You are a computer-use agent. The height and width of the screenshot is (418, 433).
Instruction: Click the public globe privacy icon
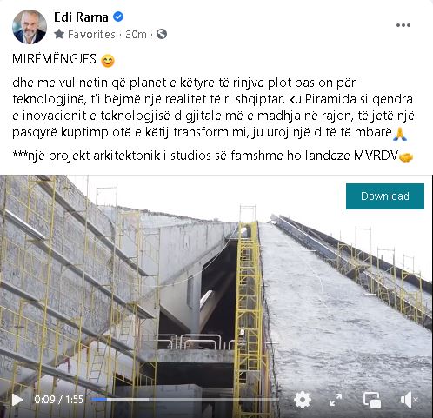pos(162,34)
